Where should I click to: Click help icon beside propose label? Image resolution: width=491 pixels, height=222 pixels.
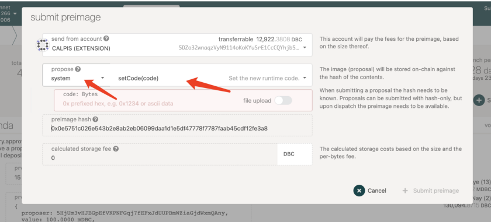tap(78, 69)
